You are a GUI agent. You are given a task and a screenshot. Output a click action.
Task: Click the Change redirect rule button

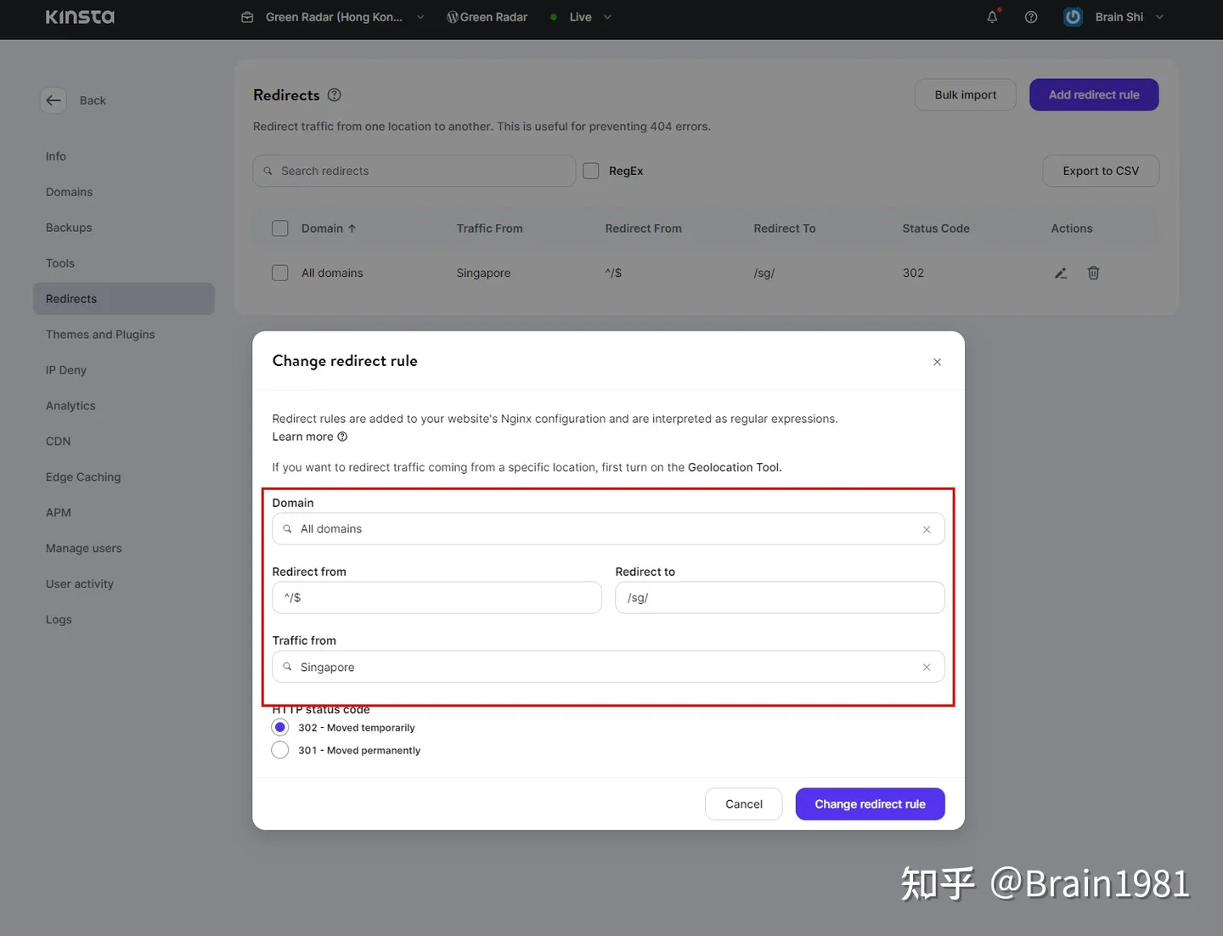[x=870, y=804]
